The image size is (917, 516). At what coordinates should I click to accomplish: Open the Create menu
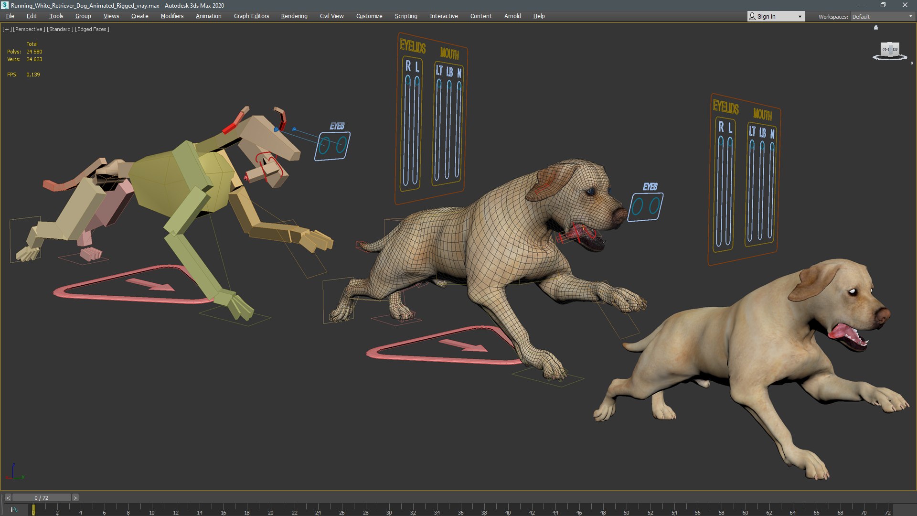point(140,16)
